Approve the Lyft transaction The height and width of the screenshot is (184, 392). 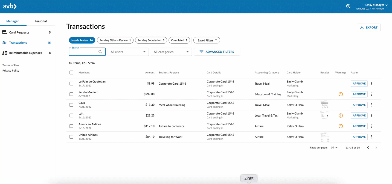pos(359,115)
